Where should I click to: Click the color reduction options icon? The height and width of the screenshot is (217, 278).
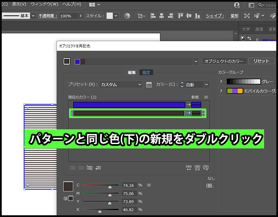149,85
